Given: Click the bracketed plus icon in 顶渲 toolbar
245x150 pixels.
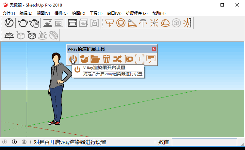Looking at the screenshot, I should click(140, 59).
